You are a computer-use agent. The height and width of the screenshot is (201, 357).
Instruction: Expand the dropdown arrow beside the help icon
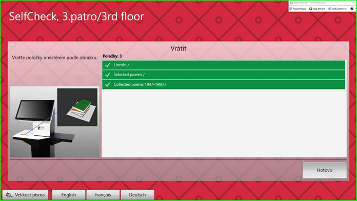pos(355,9)
